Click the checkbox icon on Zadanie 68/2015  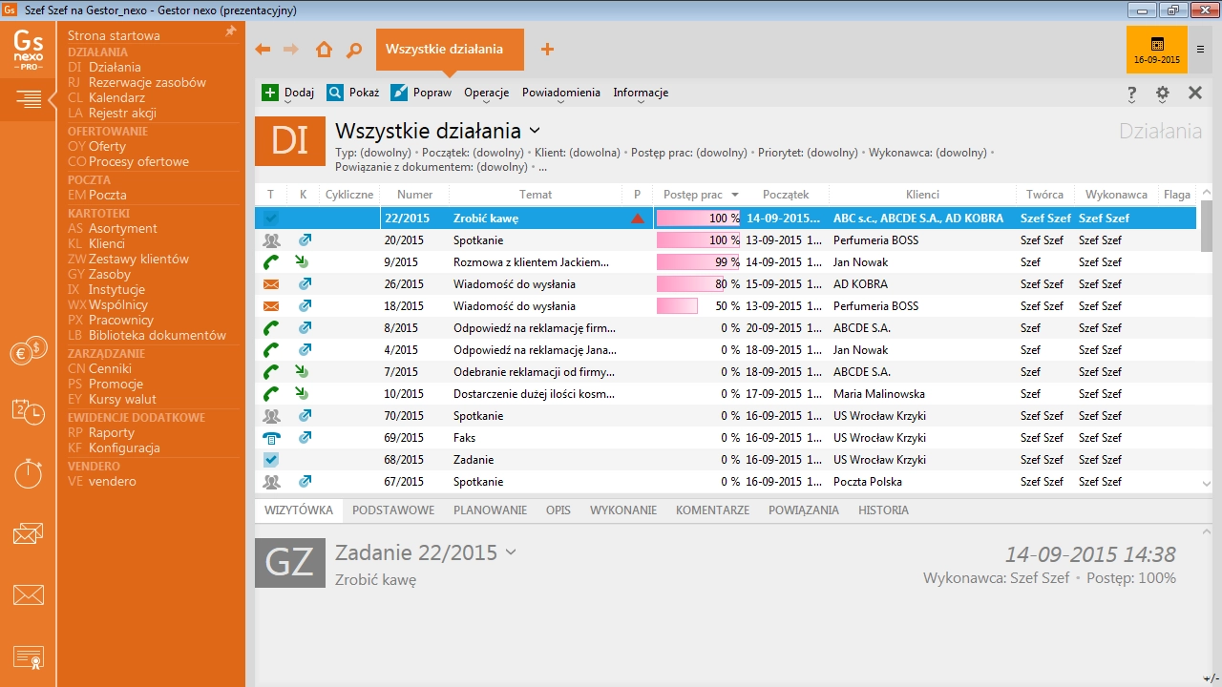(270, 459)
